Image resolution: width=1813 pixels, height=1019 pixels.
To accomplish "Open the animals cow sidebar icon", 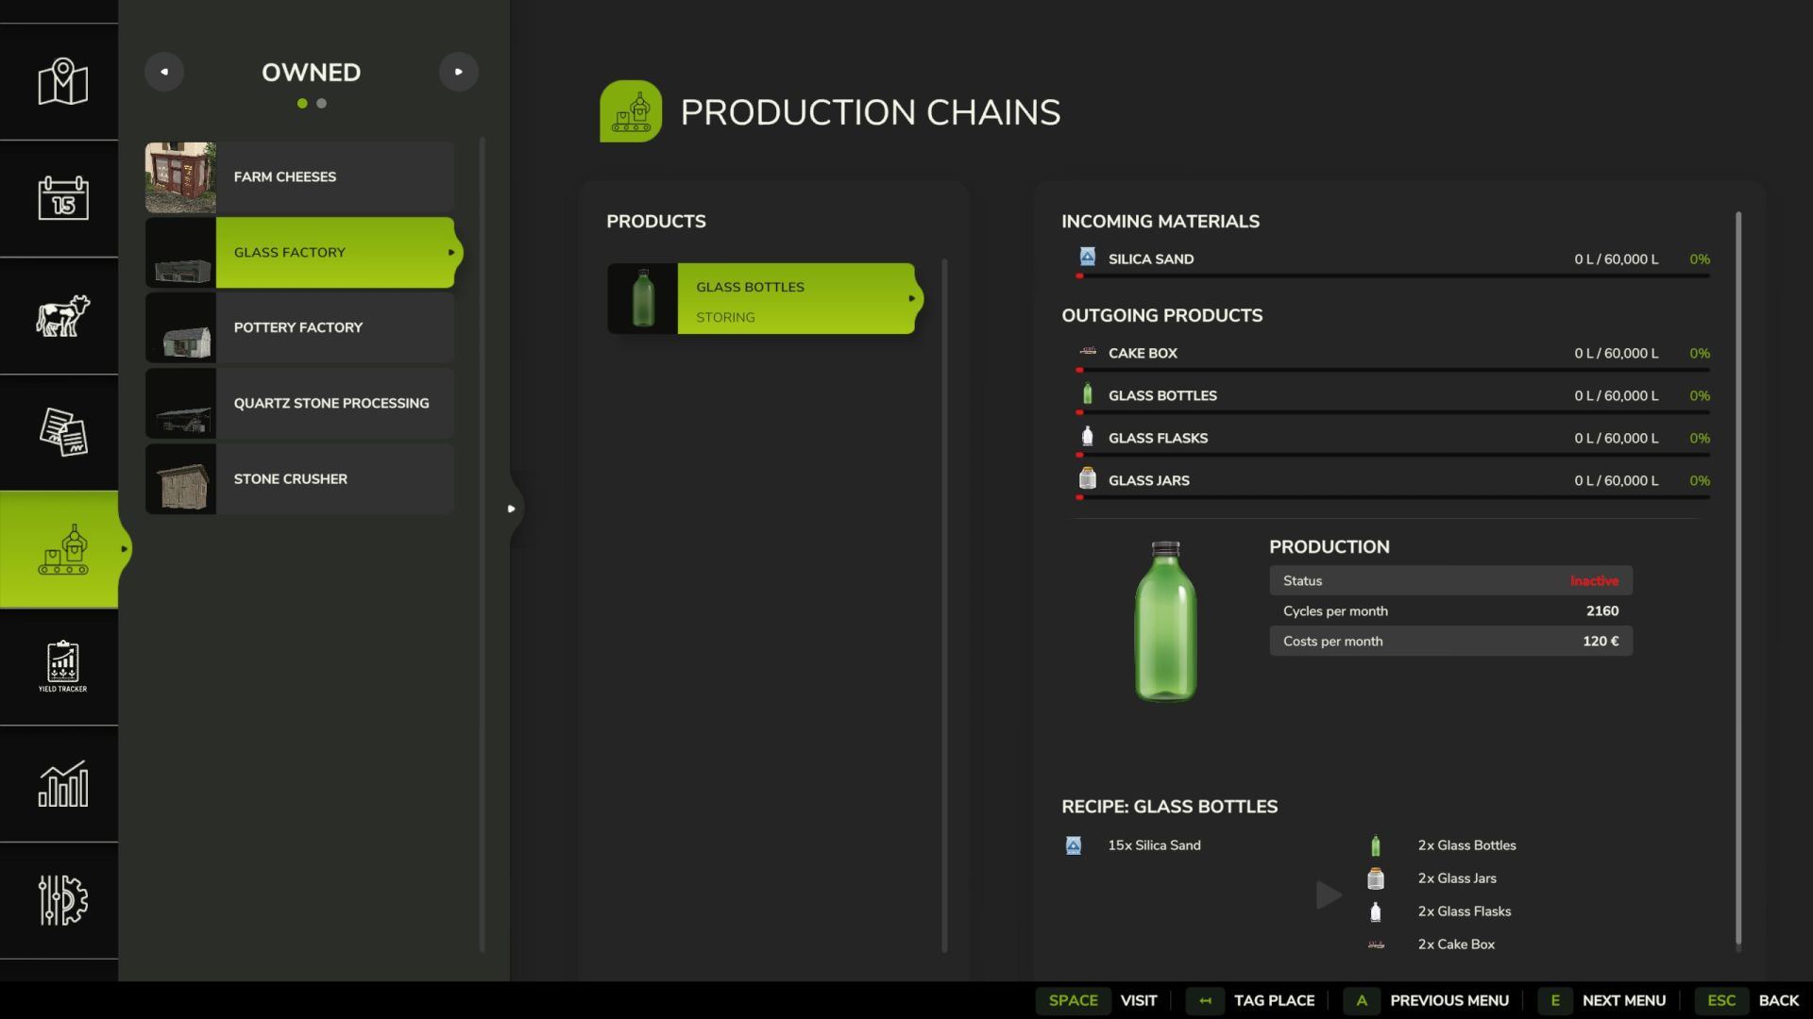I will [x=62, y=316].
